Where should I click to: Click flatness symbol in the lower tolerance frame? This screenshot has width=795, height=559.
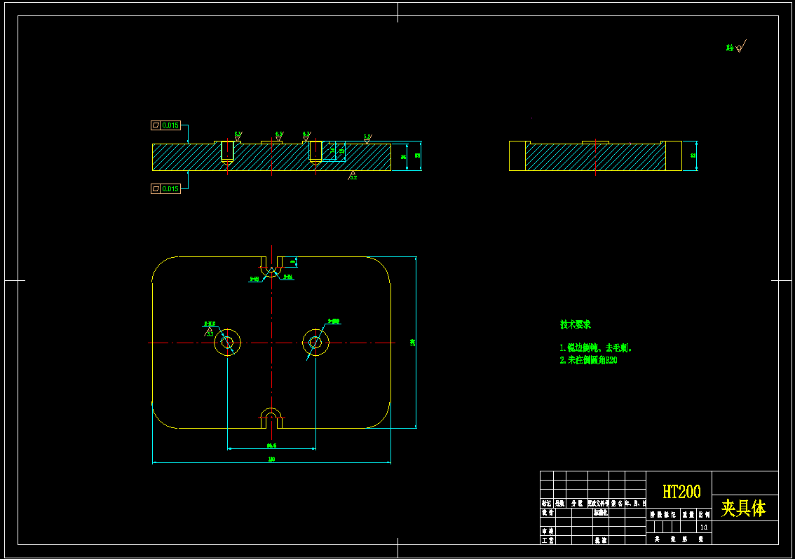click(x=156, y=189)
